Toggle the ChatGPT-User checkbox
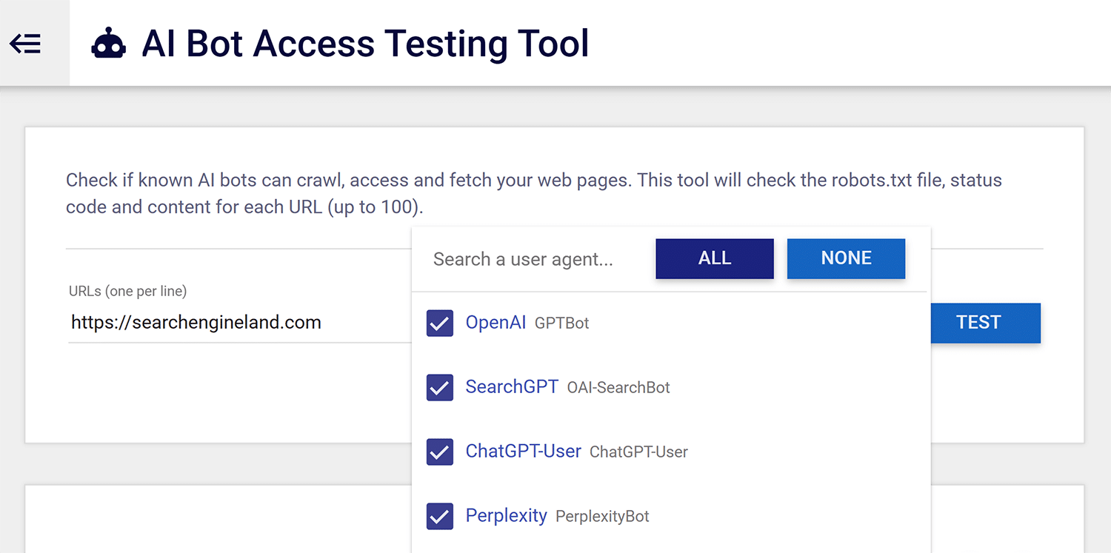The image size is (1111, 553). pyautogui.click(x=440, y=452)
